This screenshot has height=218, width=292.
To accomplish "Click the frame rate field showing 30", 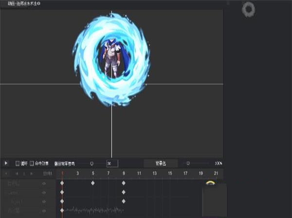I will point(112,163).
